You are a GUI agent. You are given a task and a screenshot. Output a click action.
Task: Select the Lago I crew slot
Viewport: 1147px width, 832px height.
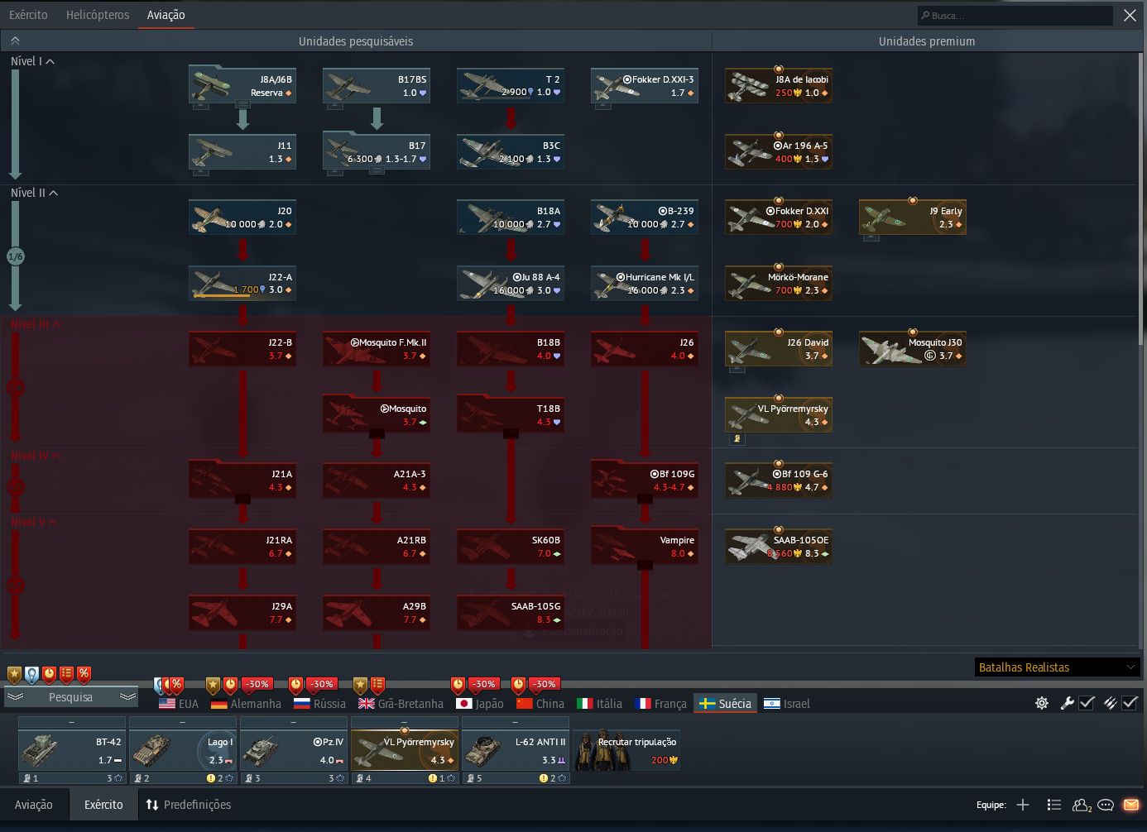(183, 750)
